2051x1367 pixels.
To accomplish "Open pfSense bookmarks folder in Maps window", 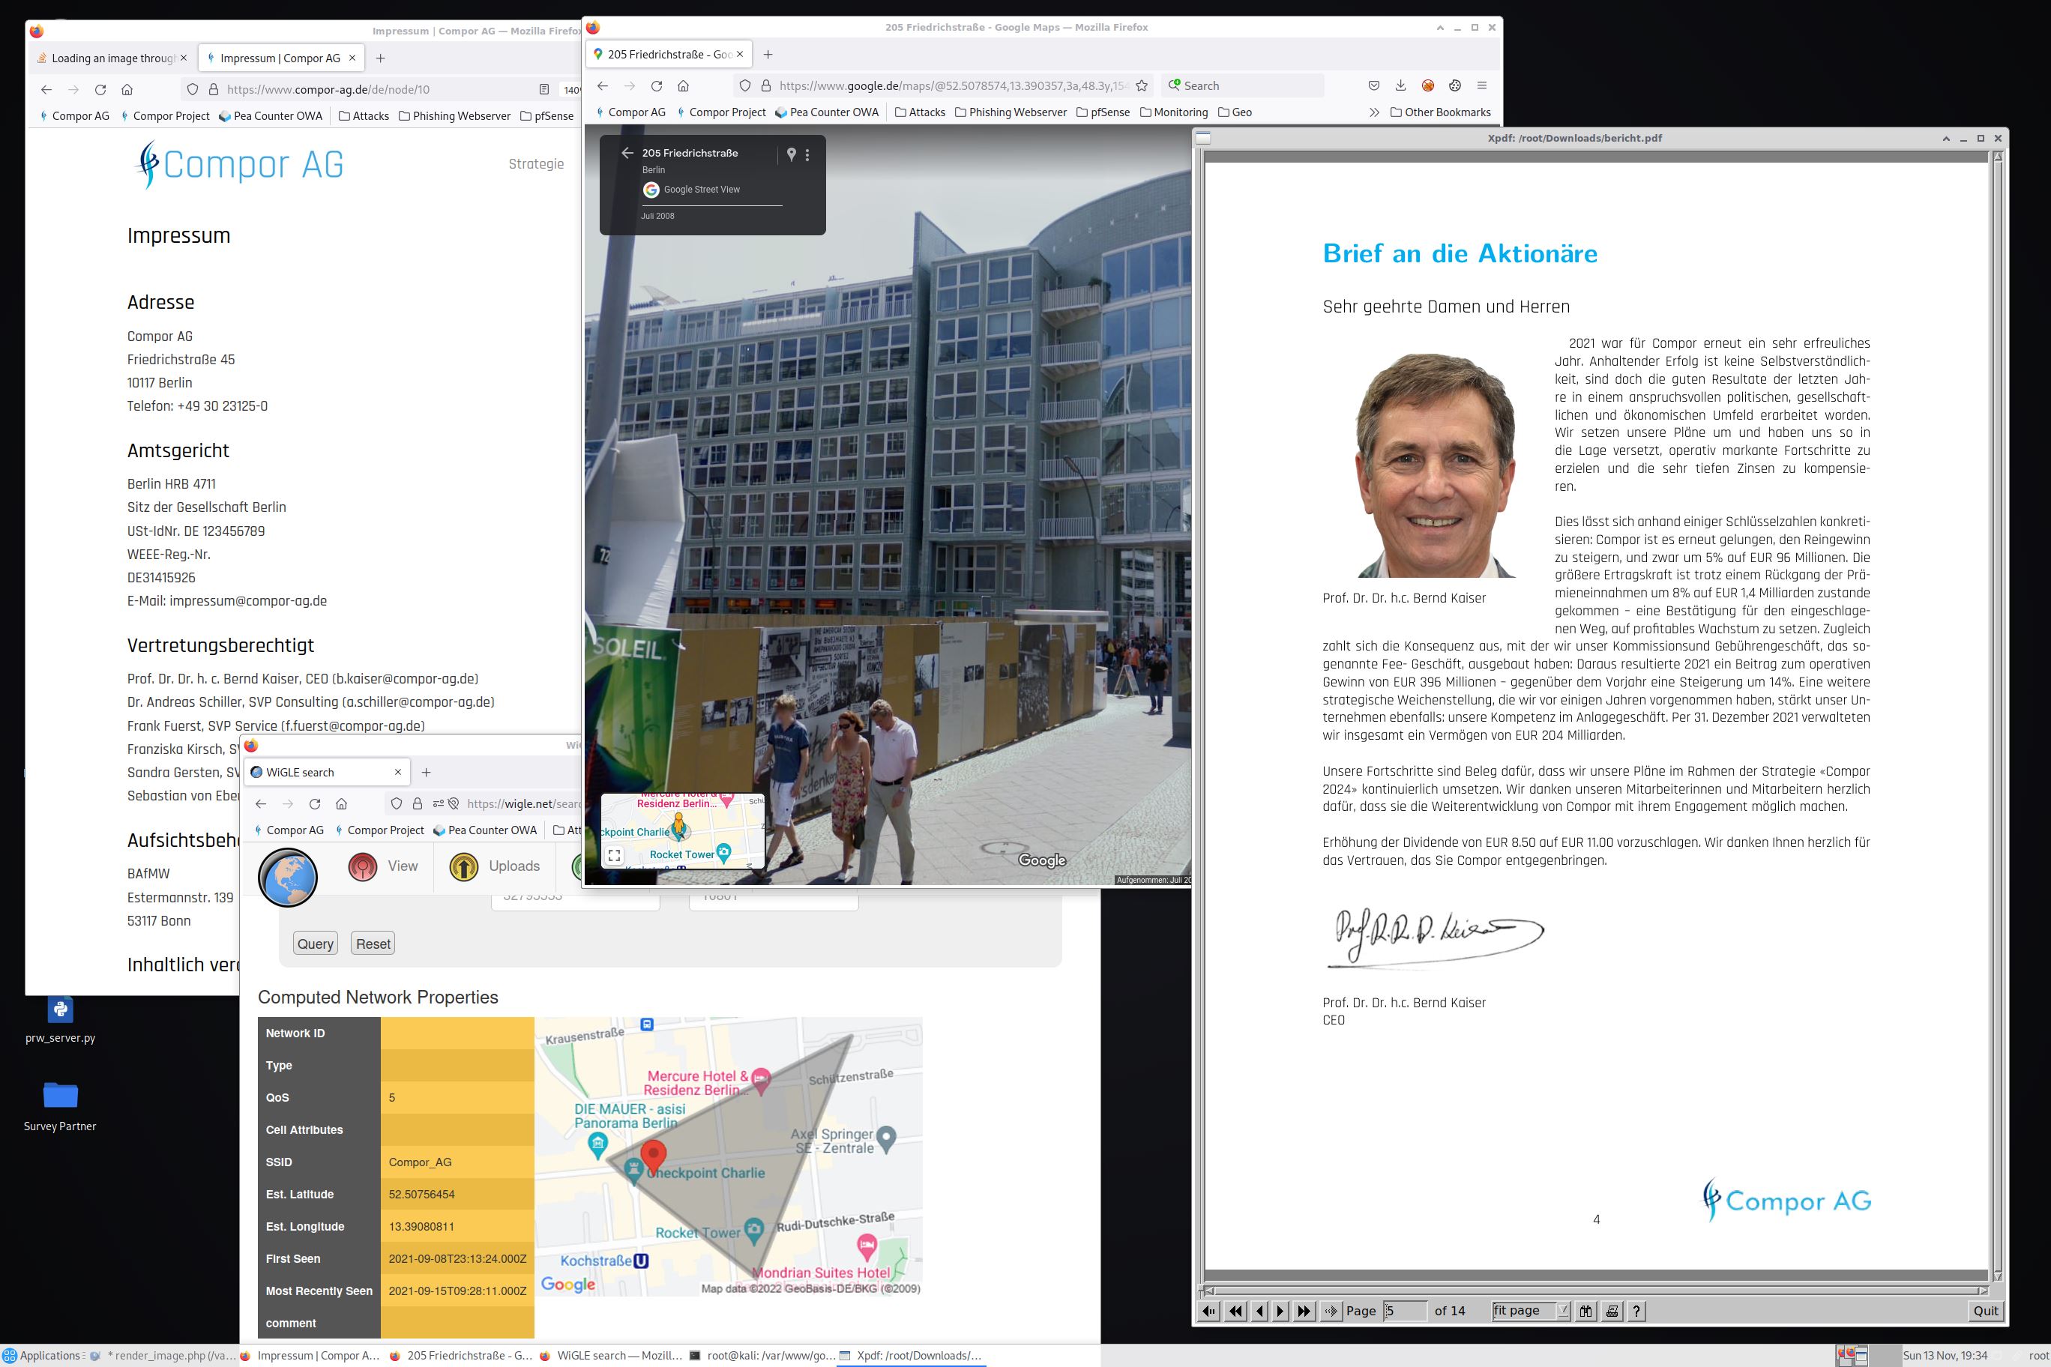I will (1103, 112).
